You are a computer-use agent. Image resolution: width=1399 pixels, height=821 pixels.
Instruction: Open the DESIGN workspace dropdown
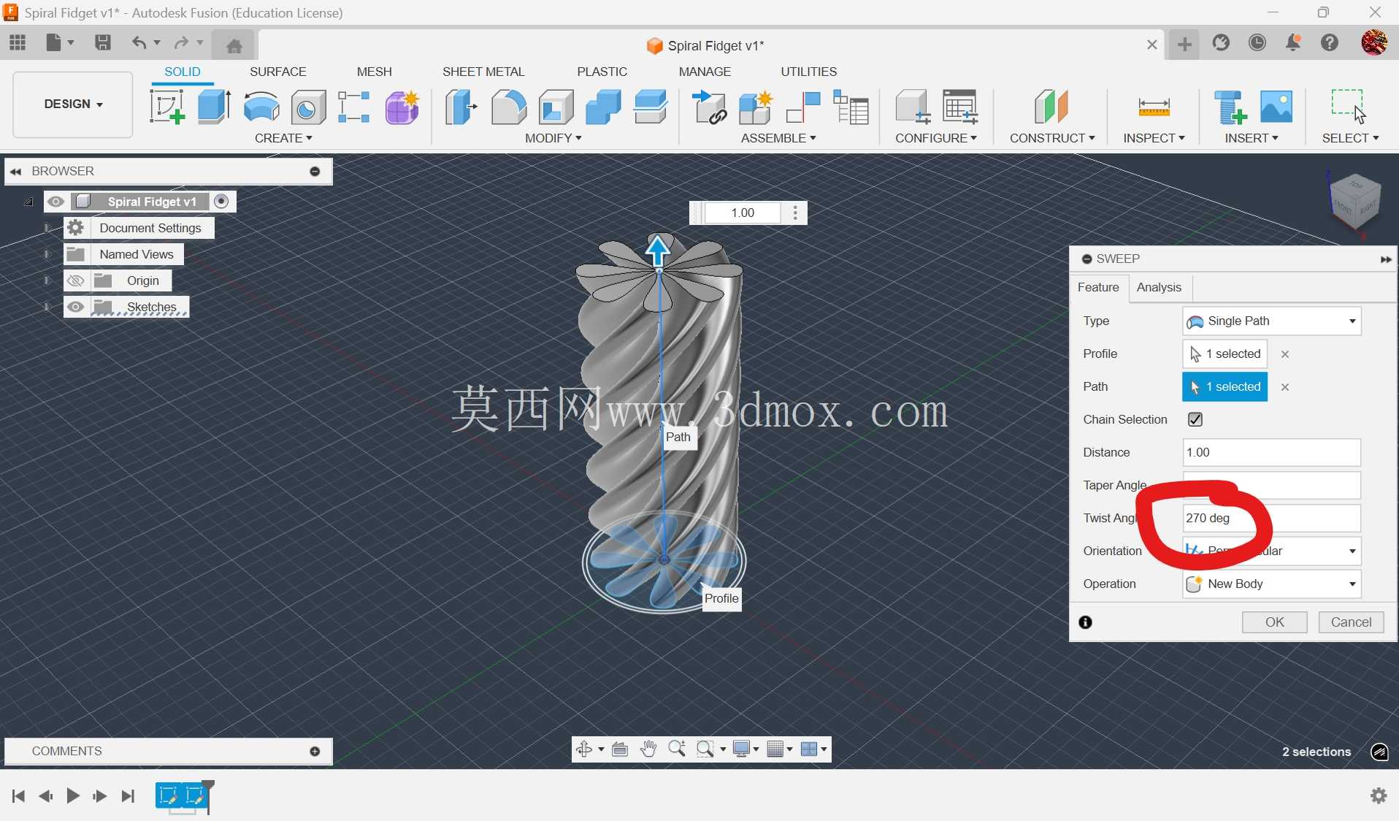pyautogui.click(x=73, y=104)
